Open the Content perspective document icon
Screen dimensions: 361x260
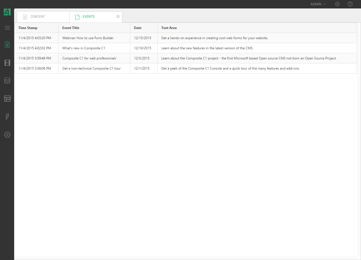(x=7, y=45)
